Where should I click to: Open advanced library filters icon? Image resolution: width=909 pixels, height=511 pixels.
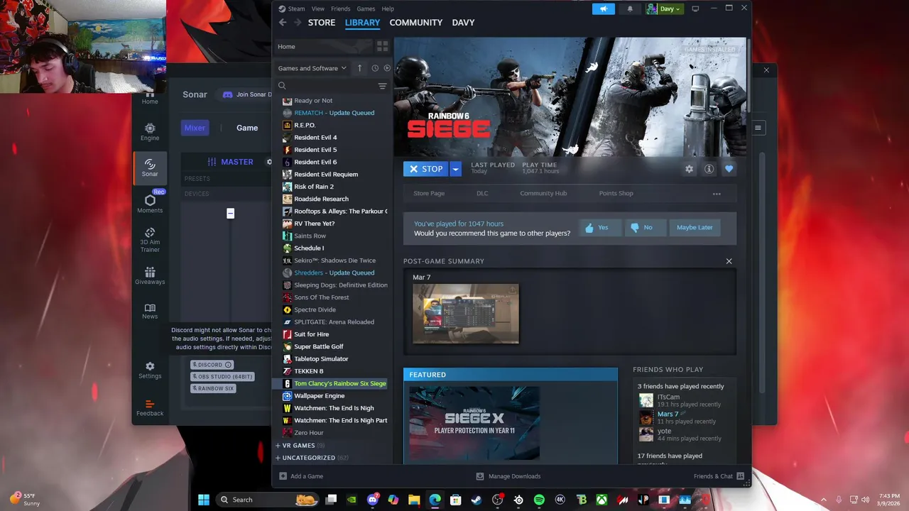pyautogui.click(x=382, y=86)
